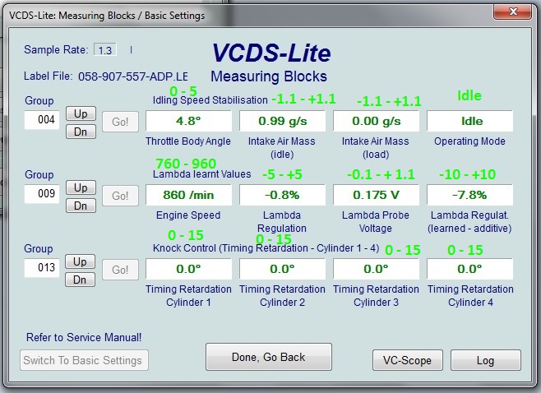This screenshot has height=393, width=541.
Task: Decrement Group 013 with Dn button
Action: click(81, 280)
